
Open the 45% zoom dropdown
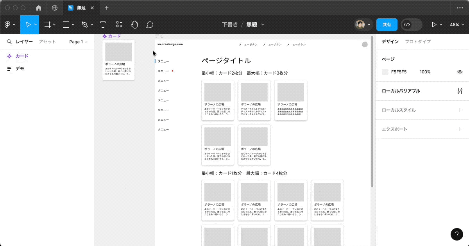[456, 24]
